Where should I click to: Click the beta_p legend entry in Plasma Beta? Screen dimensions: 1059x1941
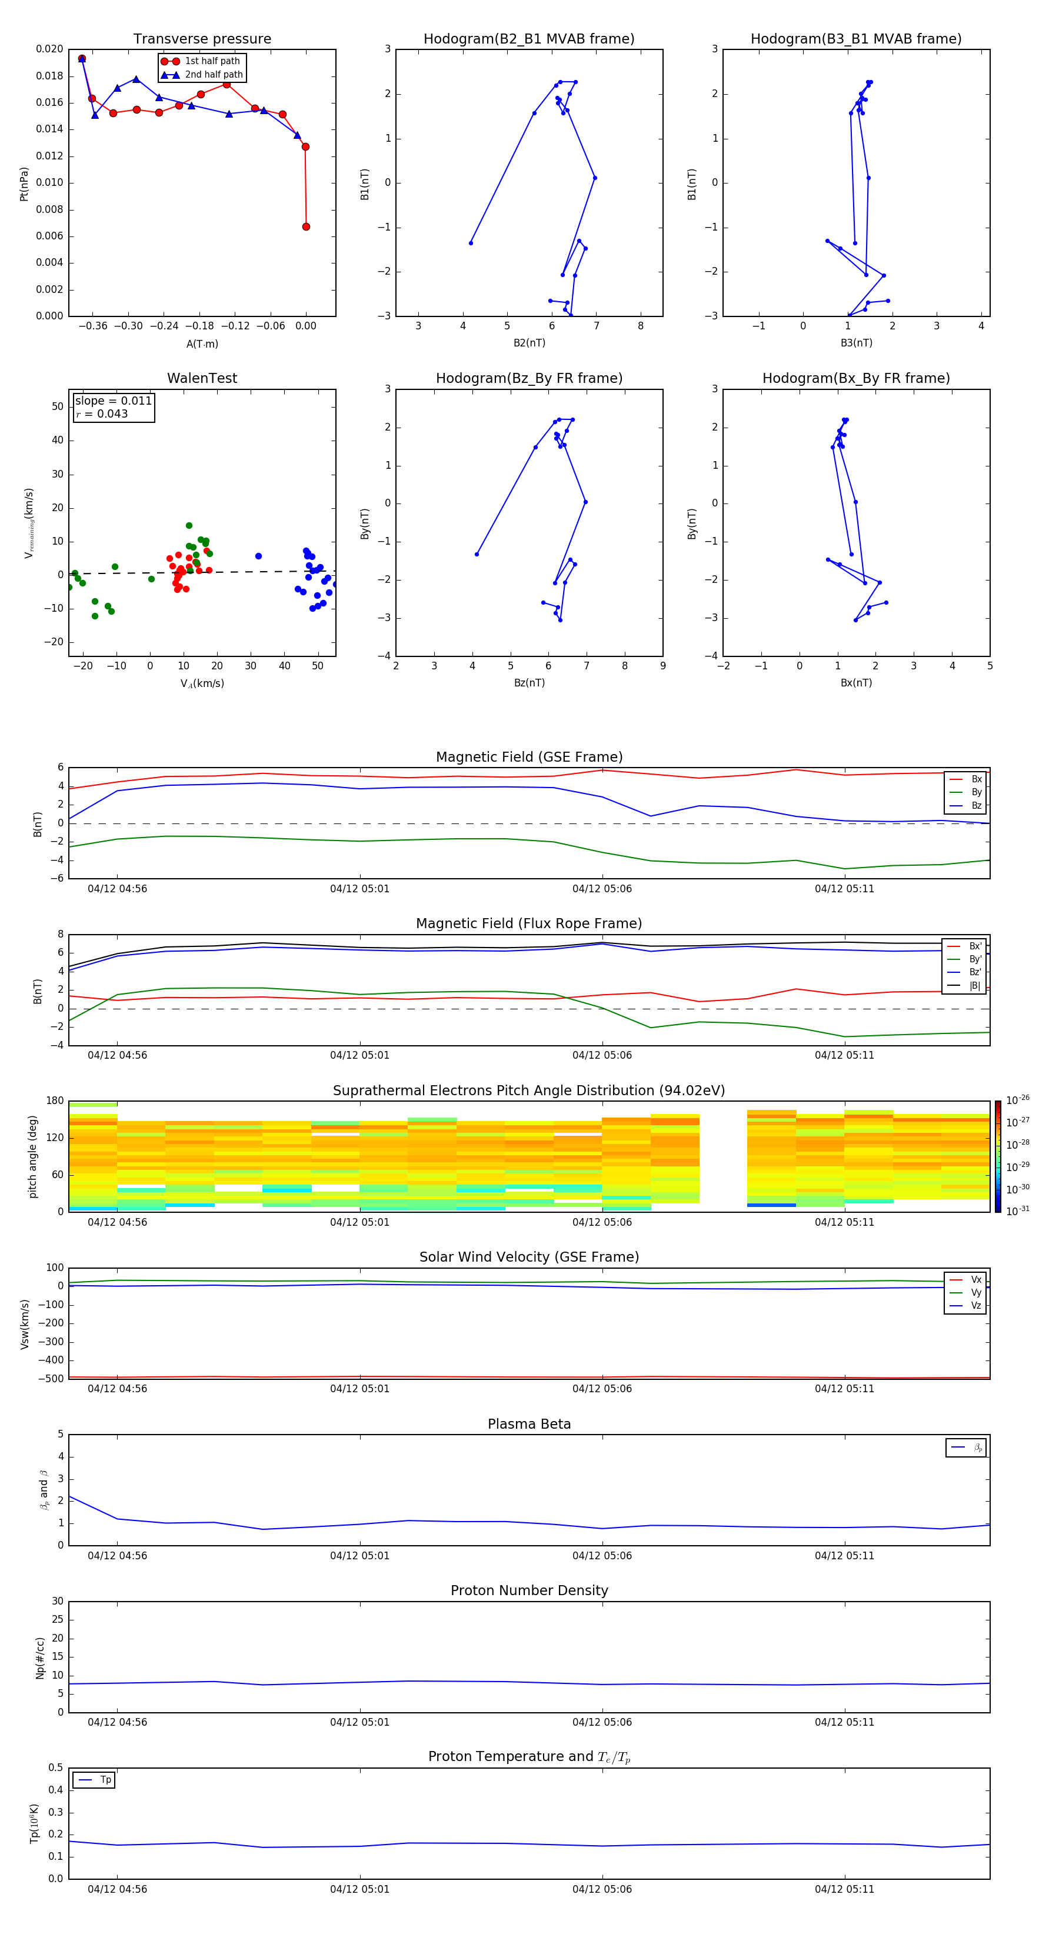[x=966, y=1448]
